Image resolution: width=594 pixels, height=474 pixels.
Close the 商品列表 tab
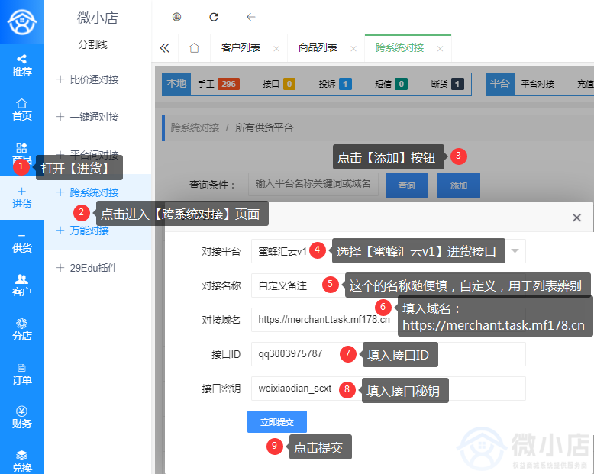(x=353, y=48)
